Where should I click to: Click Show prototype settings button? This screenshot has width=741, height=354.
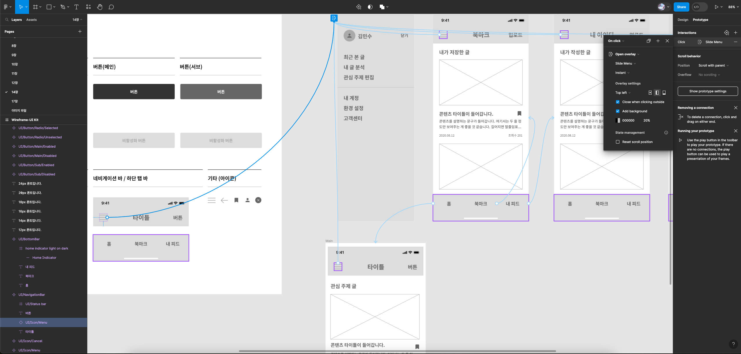pyautogui.click(x=707, y=91)
